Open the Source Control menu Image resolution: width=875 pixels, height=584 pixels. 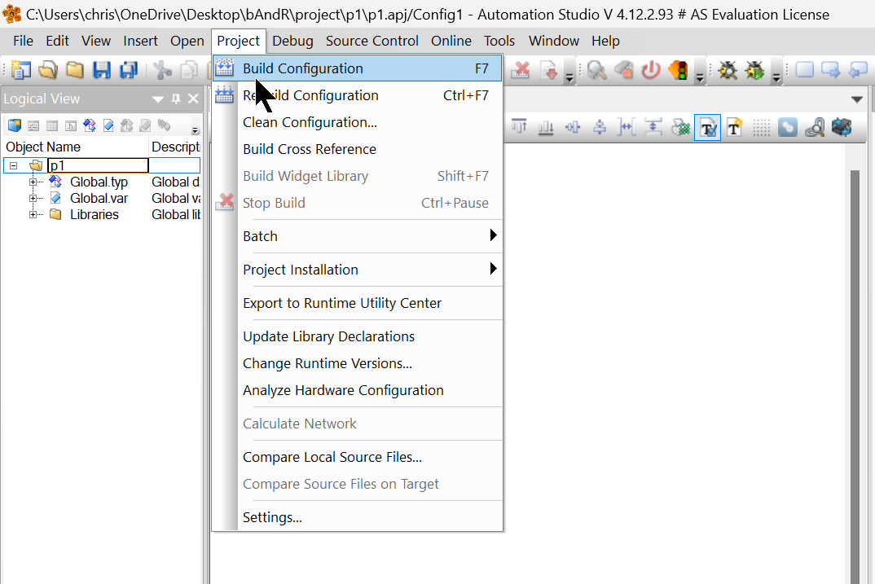[372, 41]
